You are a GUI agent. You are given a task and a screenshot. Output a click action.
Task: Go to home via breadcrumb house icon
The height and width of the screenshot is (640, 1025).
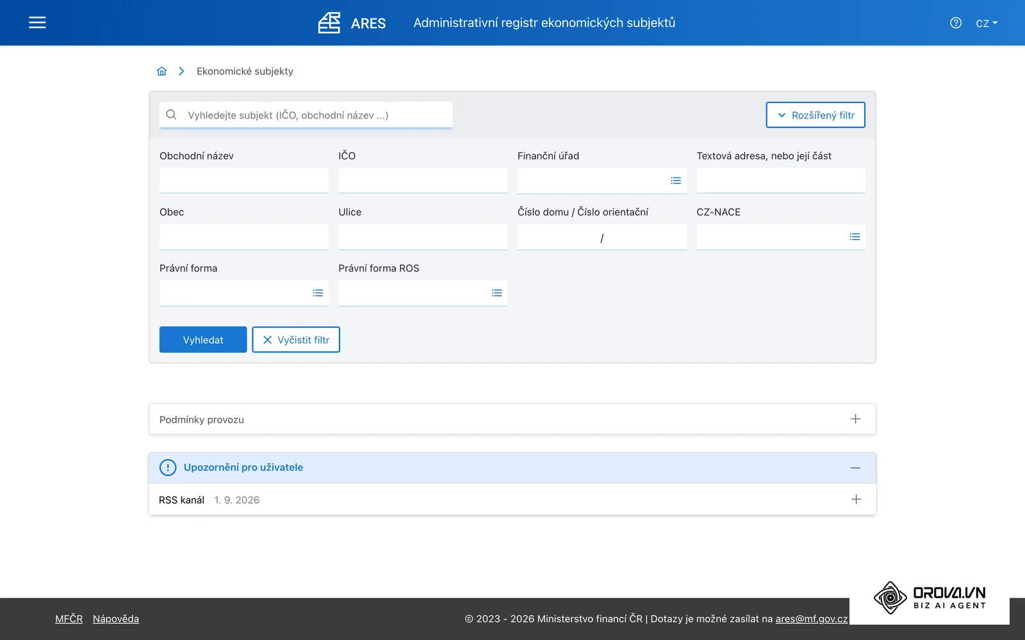coord(161,71)
